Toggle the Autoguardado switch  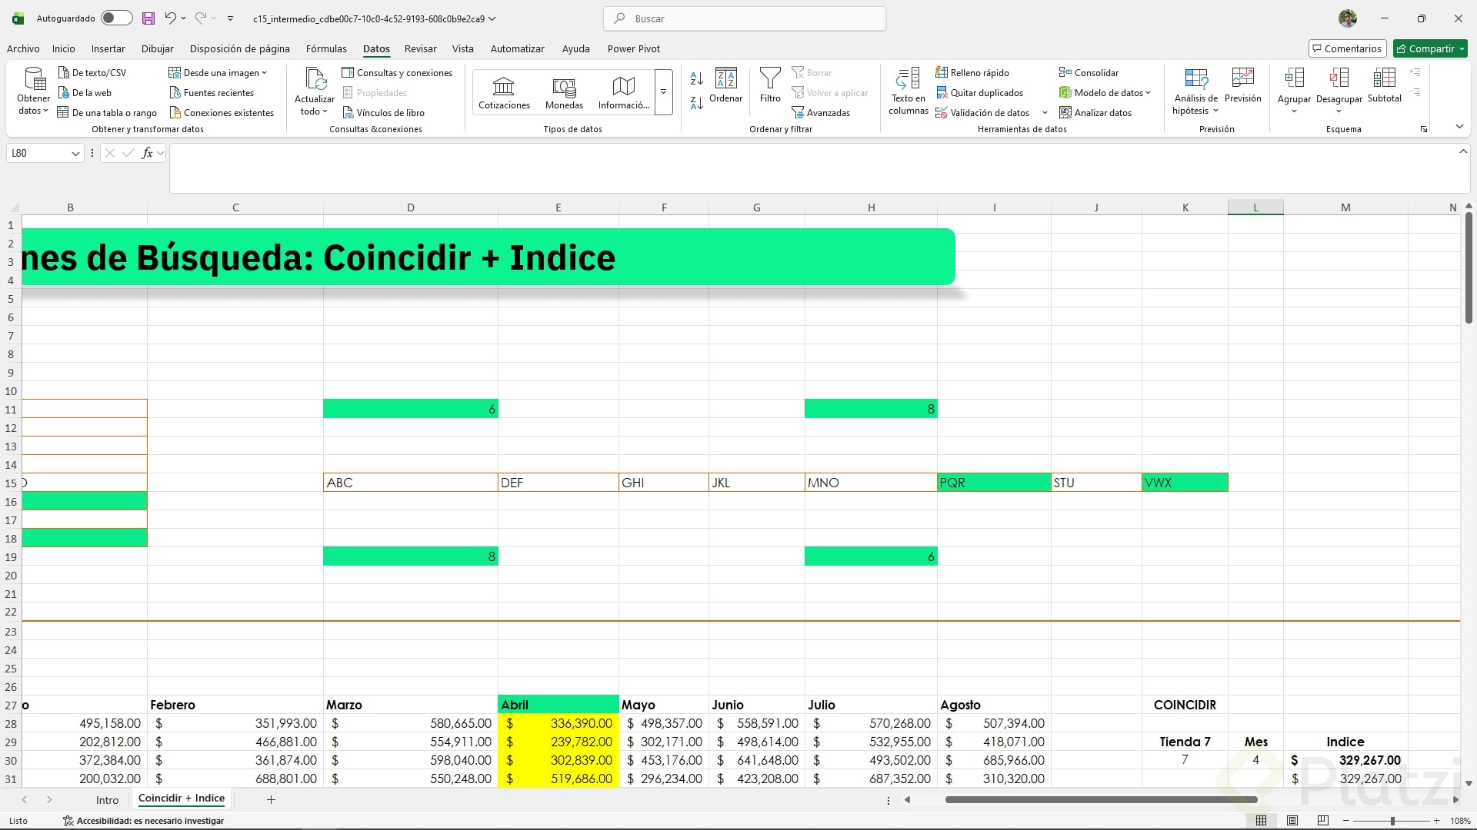coord(116,18)
